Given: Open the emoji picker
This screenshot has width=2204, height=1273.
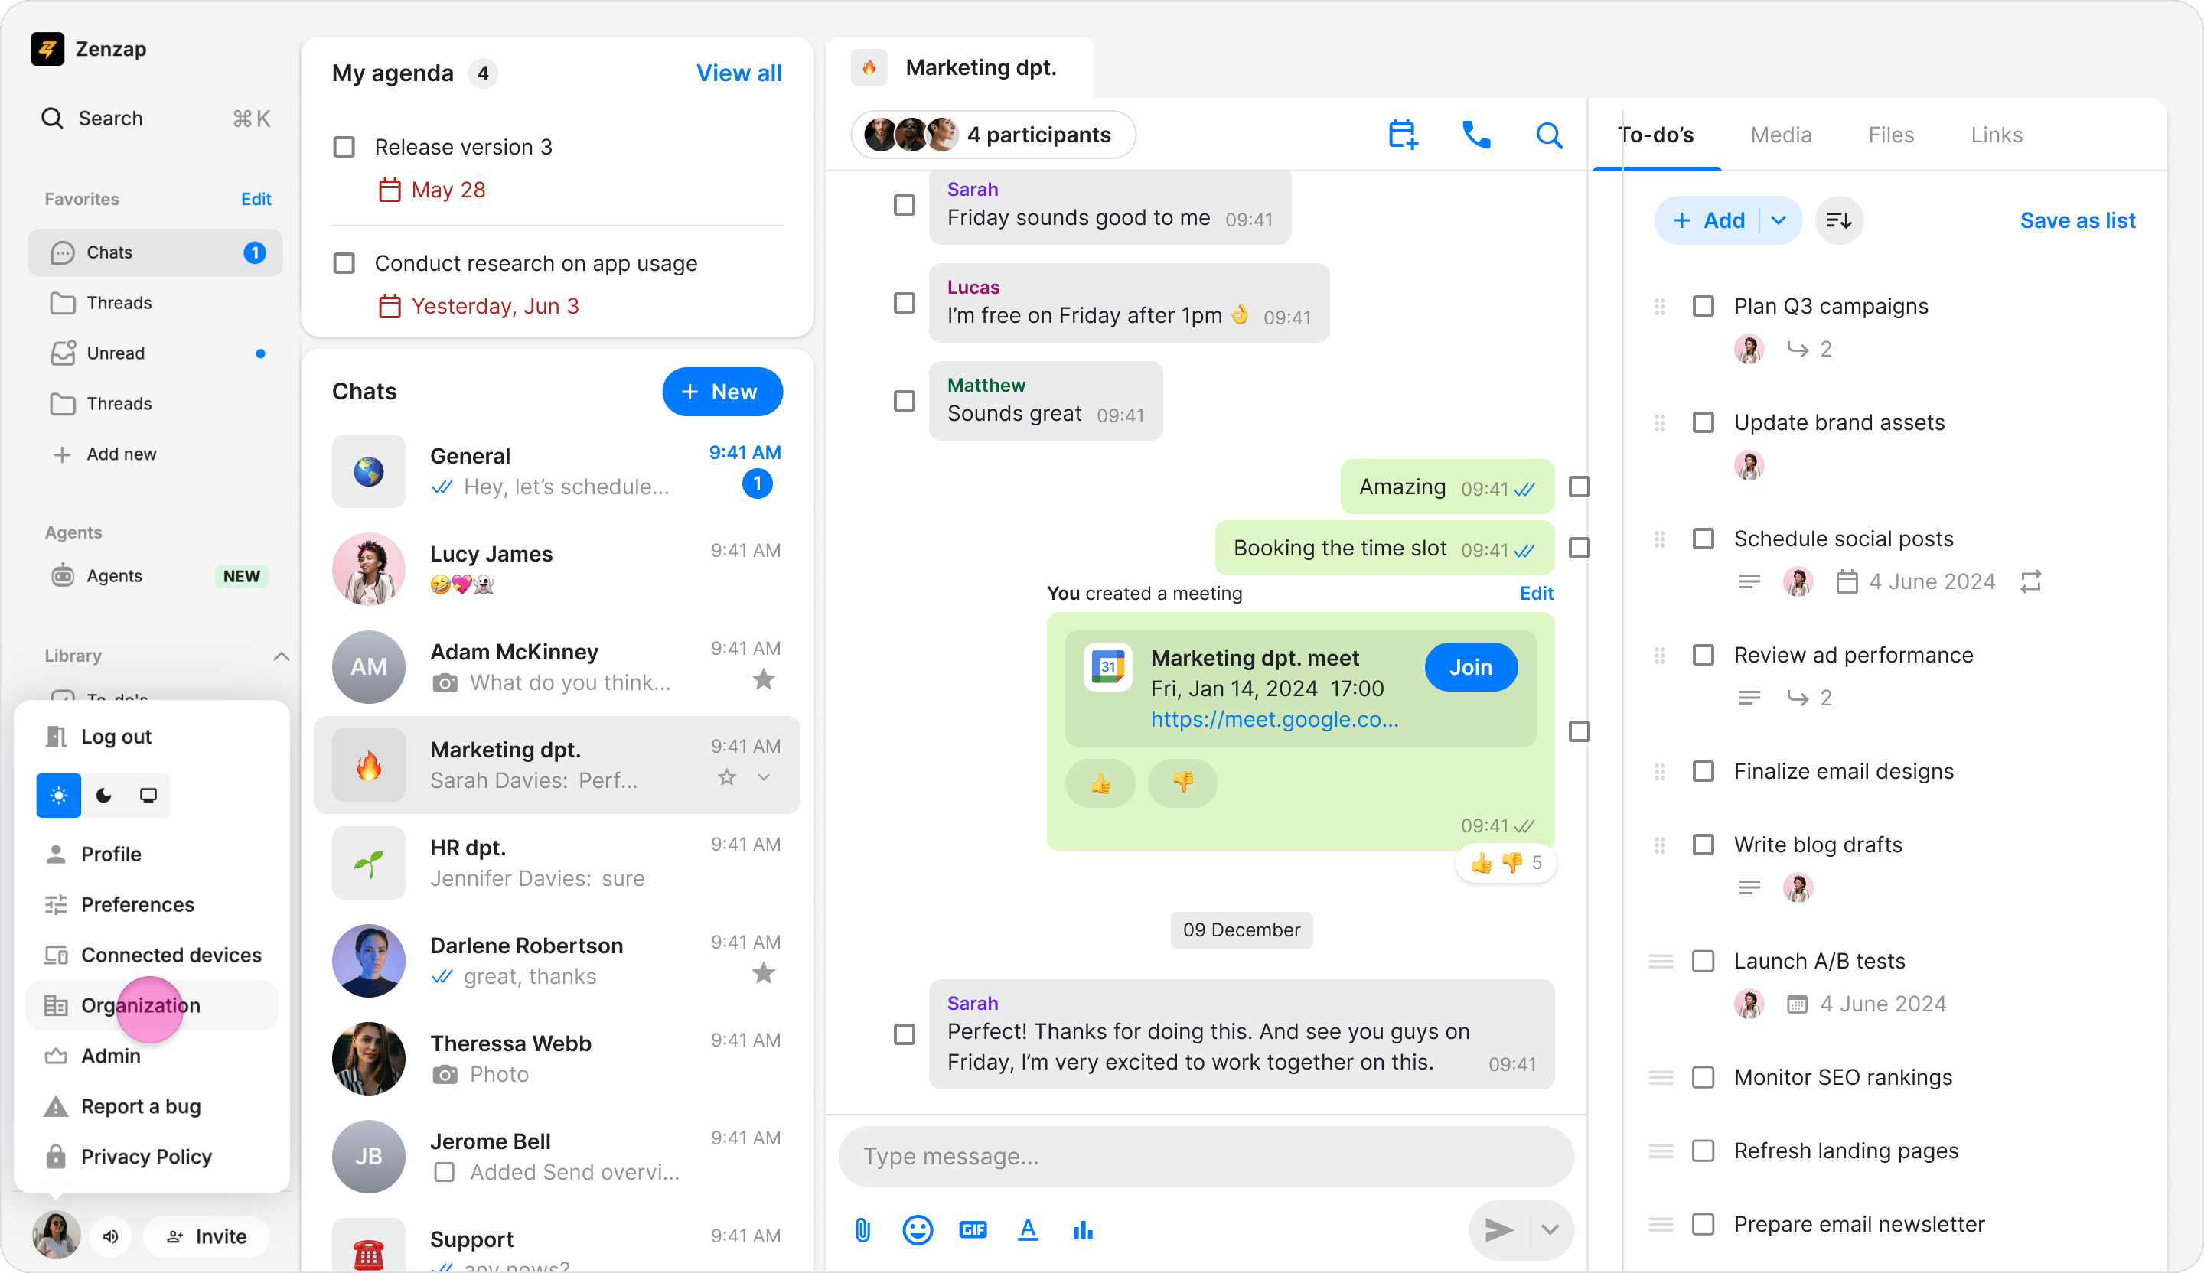Looking at the screenshot, I should pyautogui.click(x=918, y=1230).
